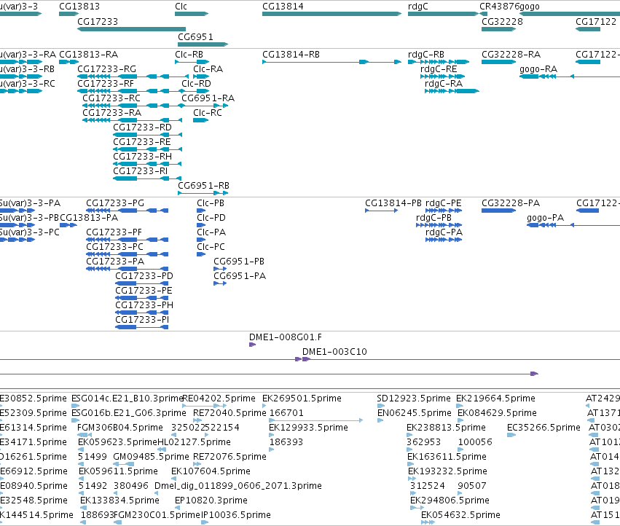Select the rdgC-RE transcript label
Viewport: 620px width, 526px height.
click(439, 68)
